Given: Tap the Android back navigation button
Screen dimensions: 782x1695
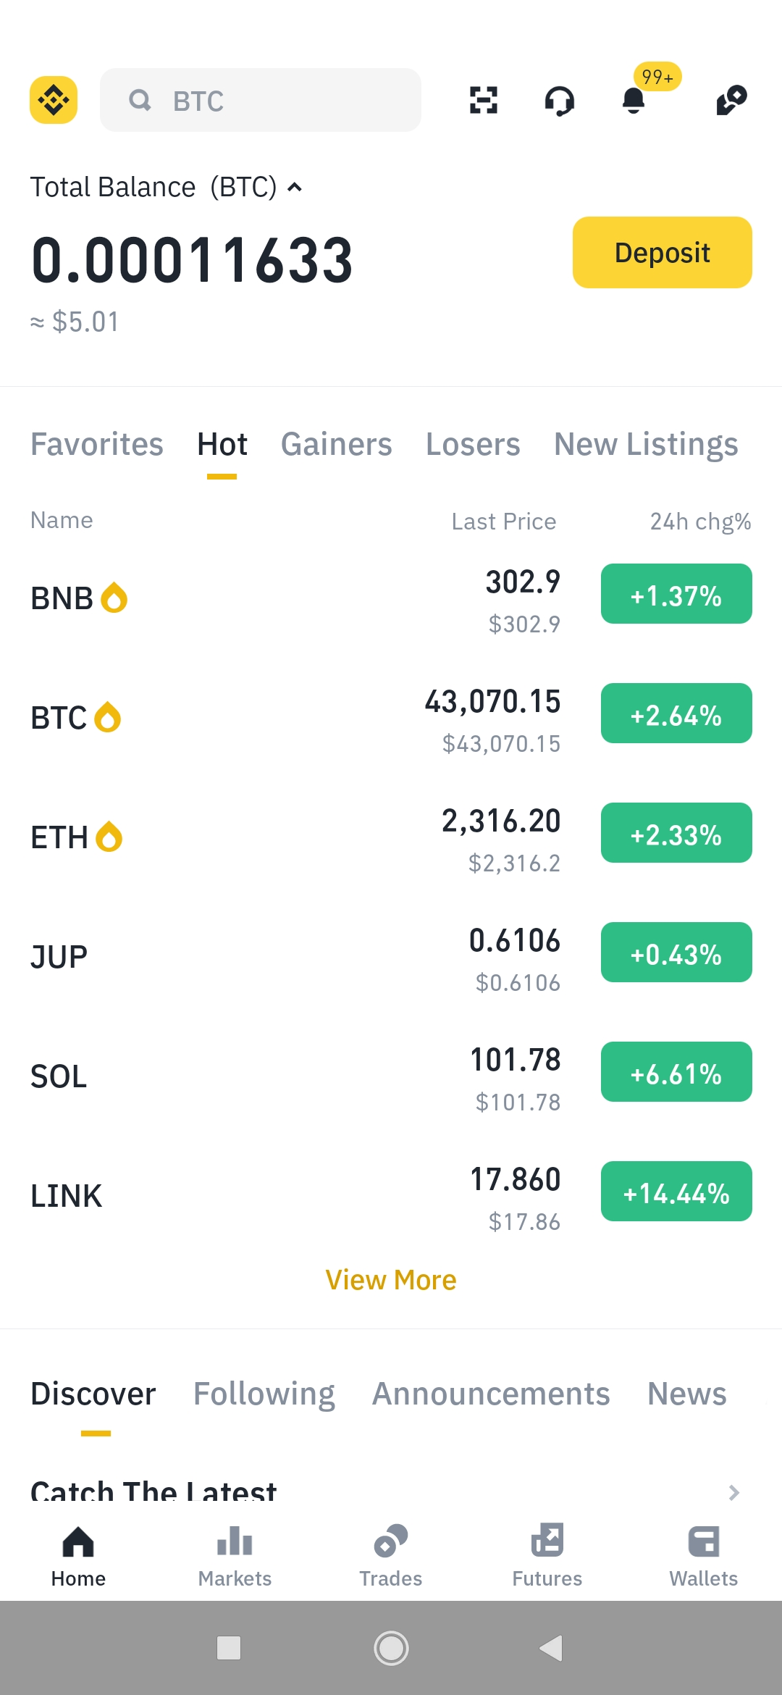Looking at the screenshot, I should pos(552,1648).
